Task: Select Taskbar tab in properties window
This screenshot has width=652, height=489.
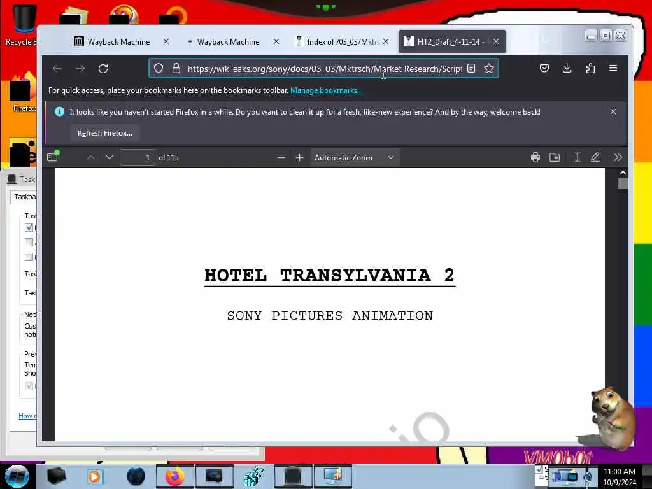Action: pos(25,197)
